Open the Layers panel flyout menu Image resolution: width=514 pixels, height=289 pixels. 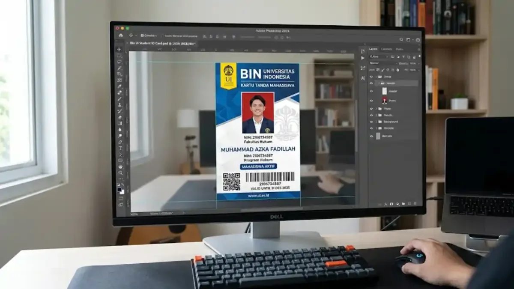pyautogui.click(x=419, y=49)
